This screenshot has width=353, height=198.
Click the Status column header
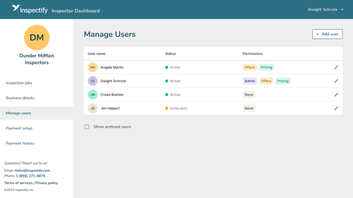pyautogui.click(x=170, y=53)
